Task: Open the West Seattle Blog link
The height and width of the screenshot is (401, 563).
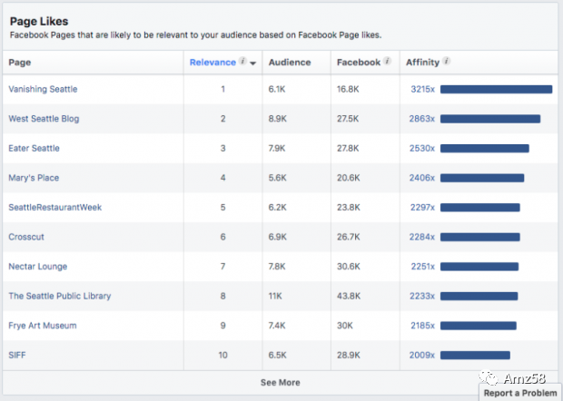Action: (x=44, y=119)
